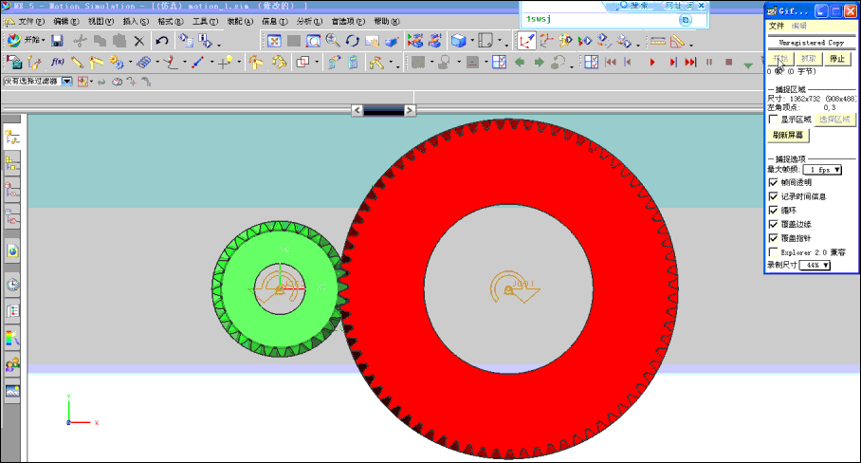
Task: Click the 抓取 capture button
Action: [808, 58]
